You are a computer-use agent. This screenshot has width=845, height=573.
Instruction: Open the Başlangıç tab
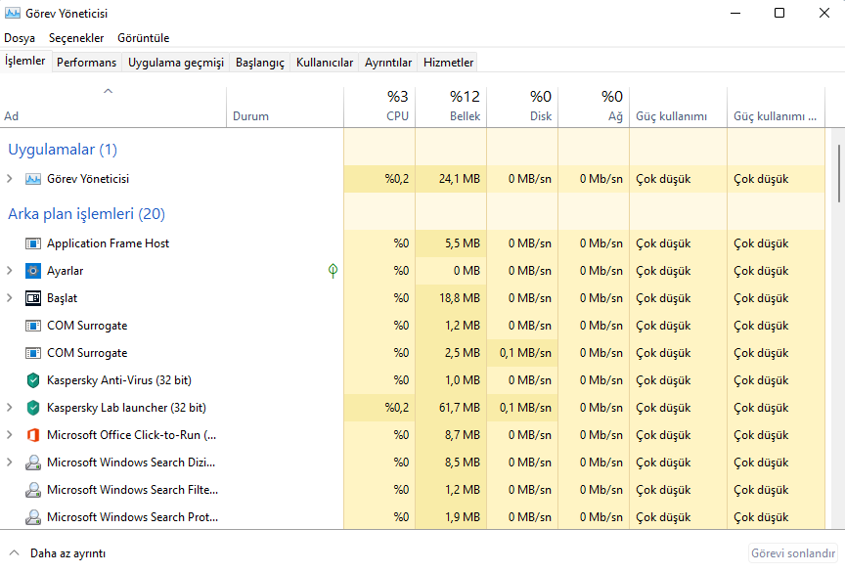[x=259, y=63]
